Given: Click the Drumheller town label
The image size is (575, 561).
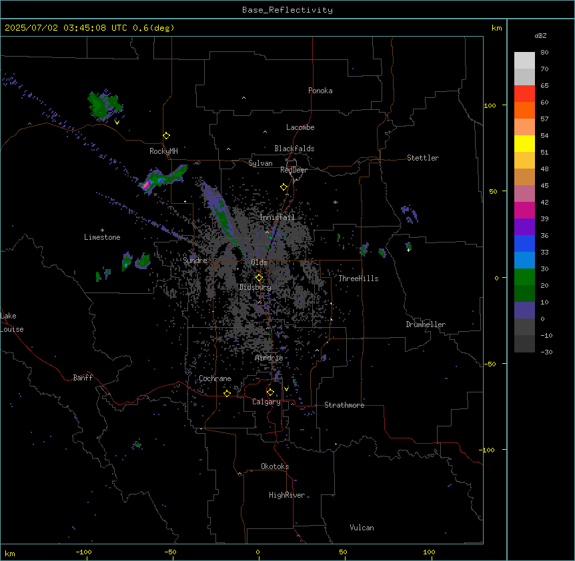Looking at the screenshot, I should (x=426, y=324).
